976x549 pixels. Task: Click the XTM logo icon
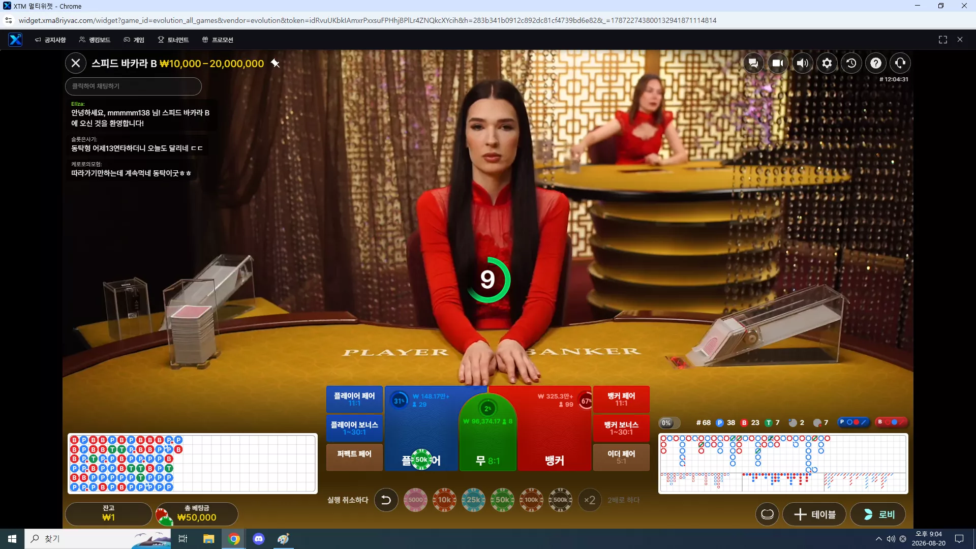tap(15, 40)
